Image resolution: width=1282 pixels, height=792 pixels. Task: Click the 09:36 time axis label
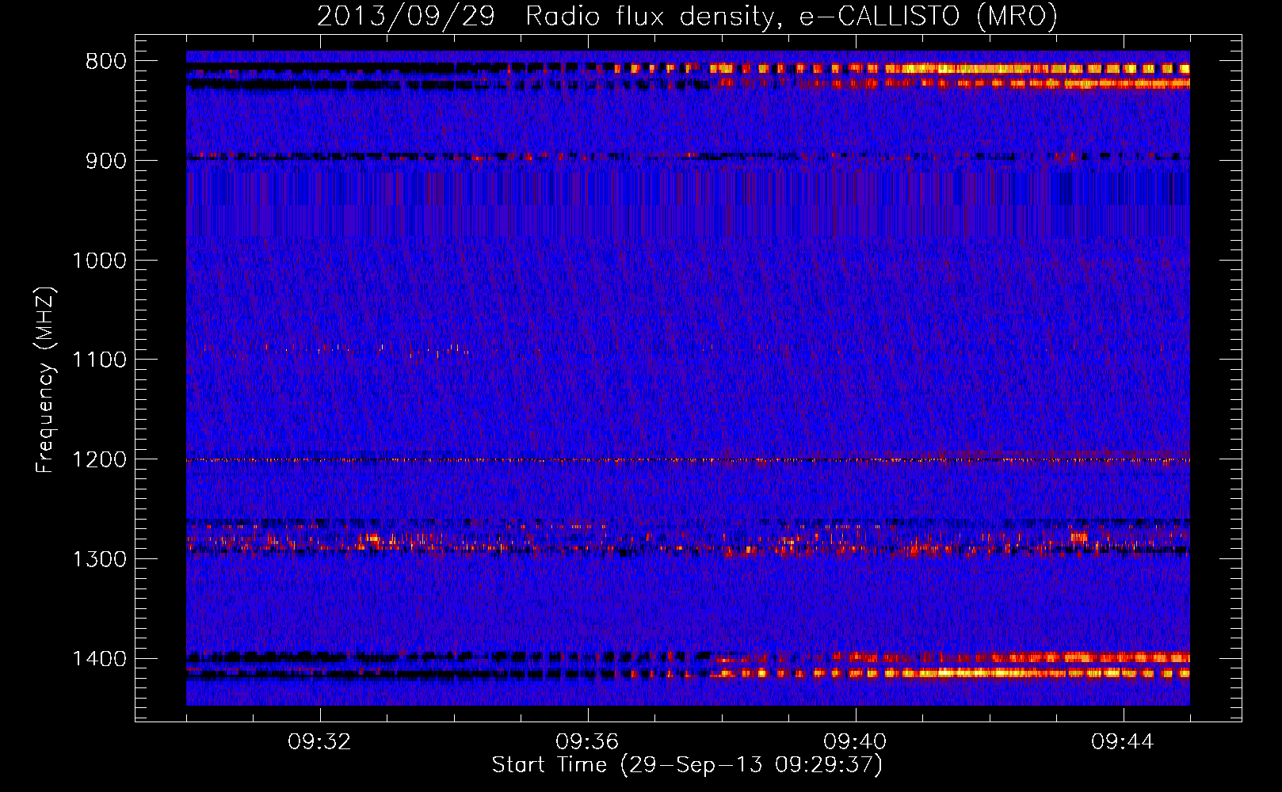tap(587, 742)
